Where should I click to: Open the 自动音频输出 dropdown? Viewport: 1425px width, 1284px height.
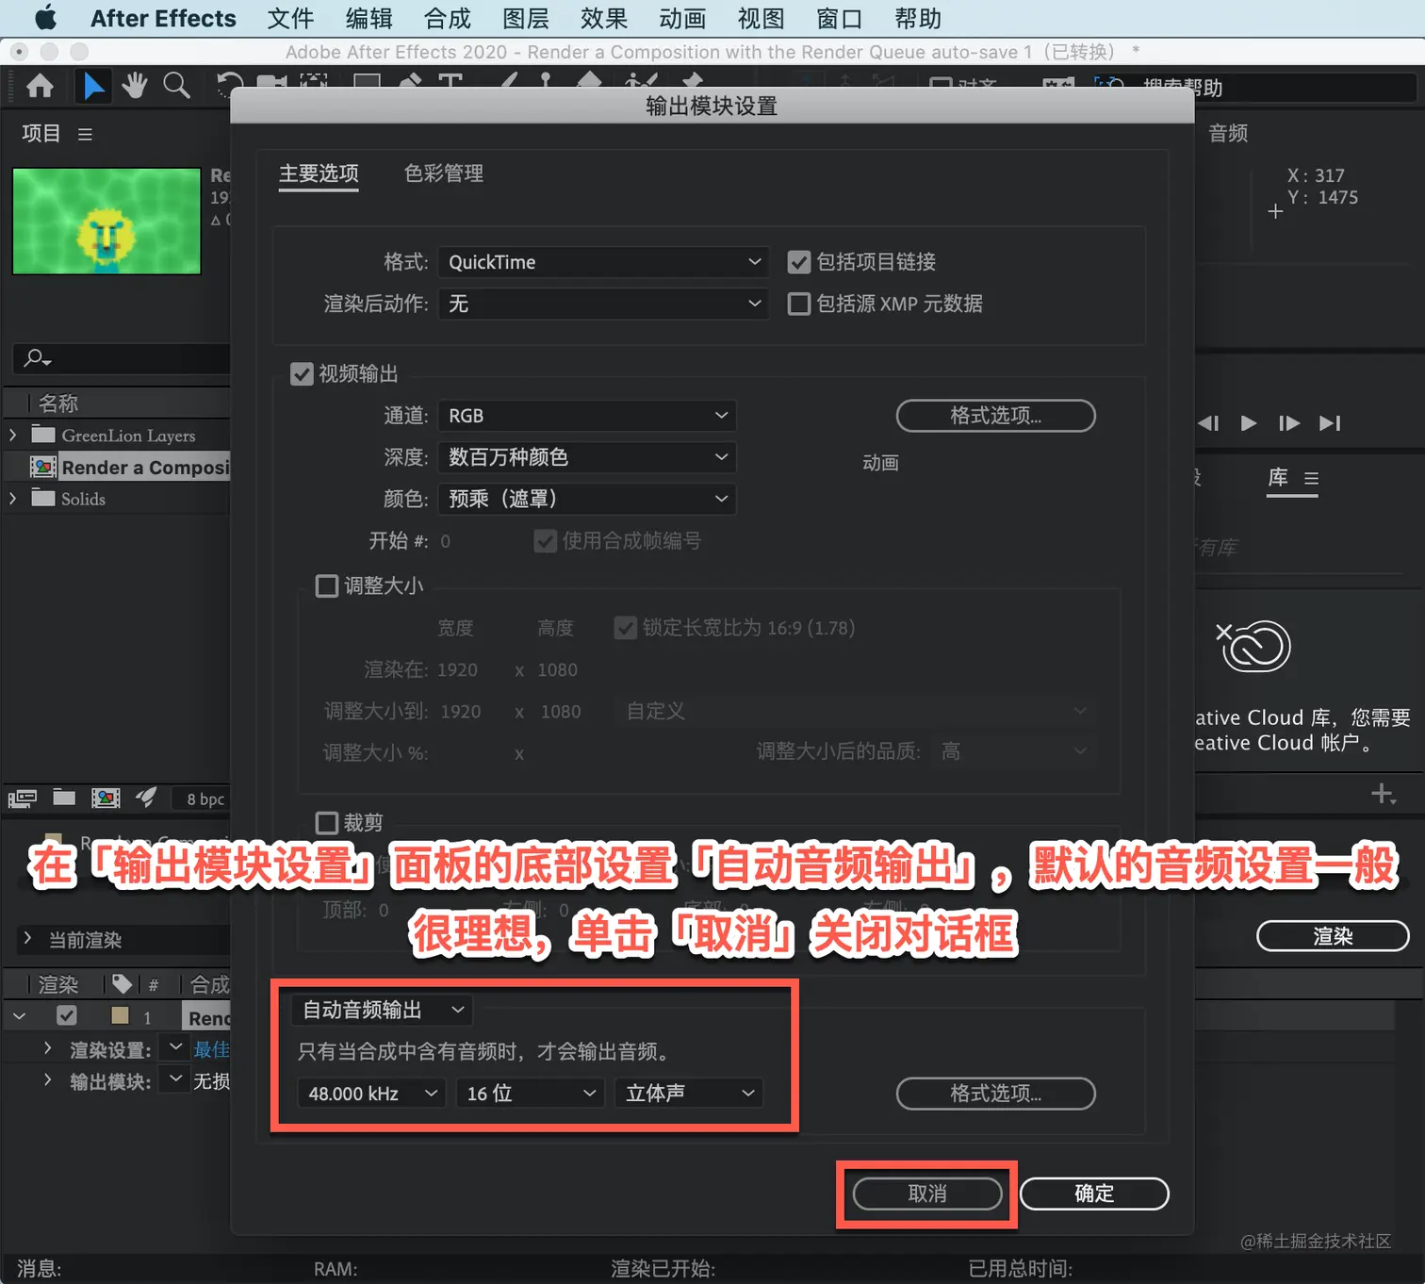[x=382, y=1010]
